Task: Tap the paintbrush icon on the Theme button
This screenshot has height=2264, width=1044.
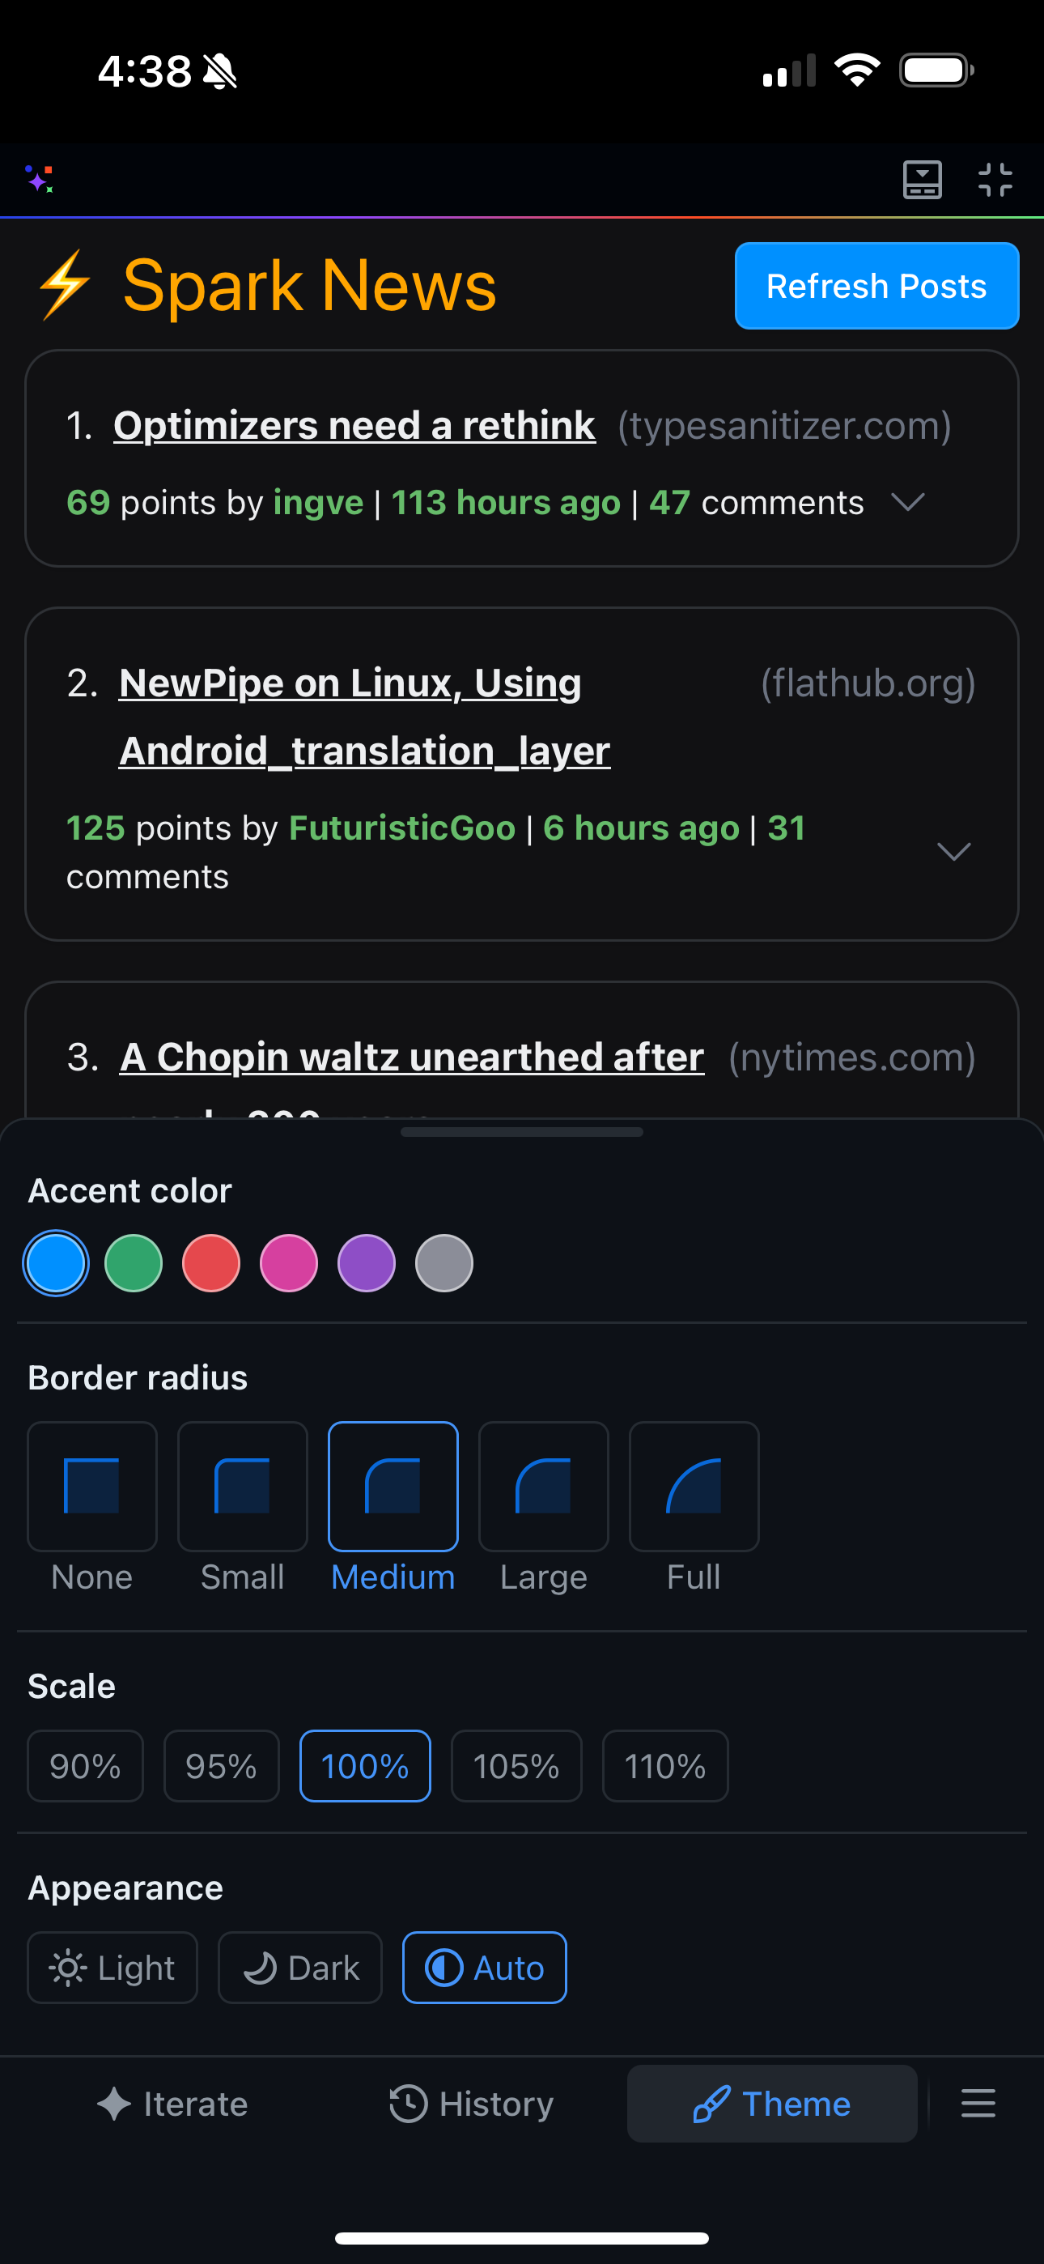Action: pyautogui.click(x=714, y=2103)
